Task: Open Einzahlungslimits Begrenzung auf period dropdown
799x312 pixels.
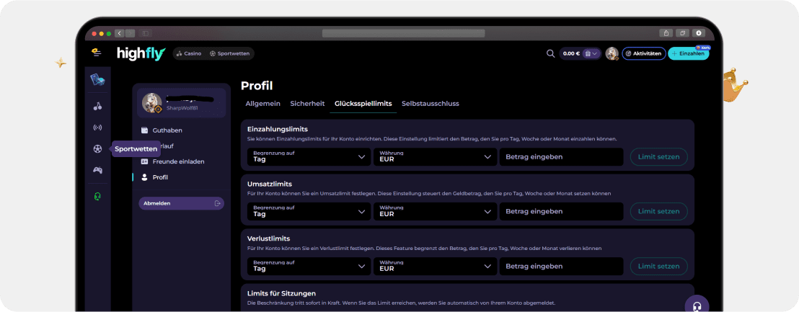Action: pyautogui.click(x=309, y=156)
